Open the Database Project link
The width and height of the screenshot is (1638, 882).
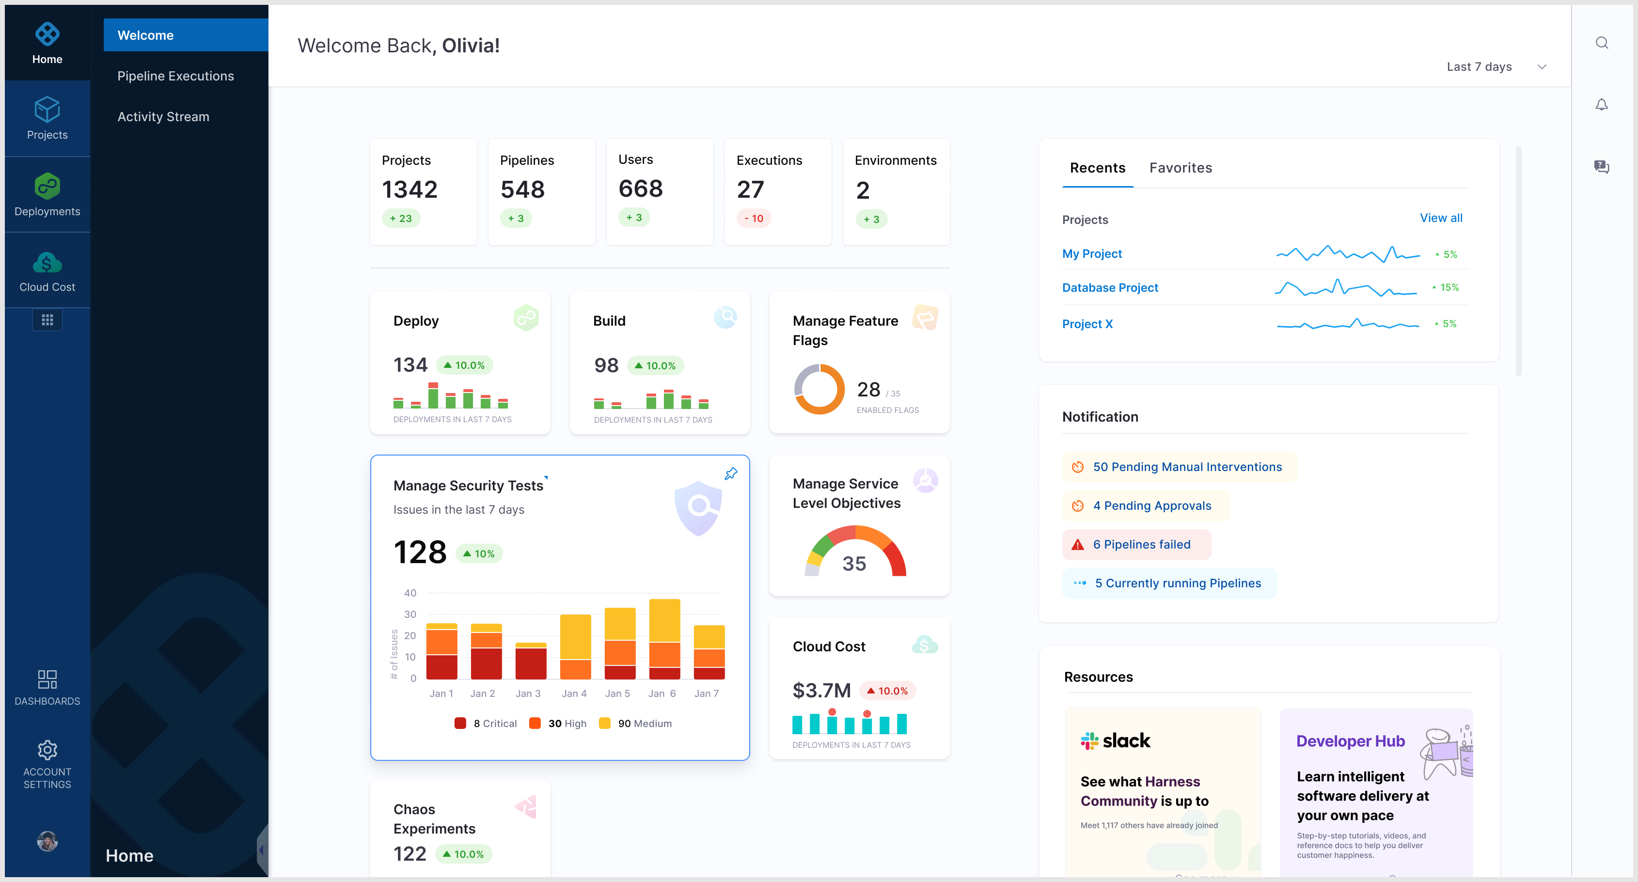(1110, 287)
